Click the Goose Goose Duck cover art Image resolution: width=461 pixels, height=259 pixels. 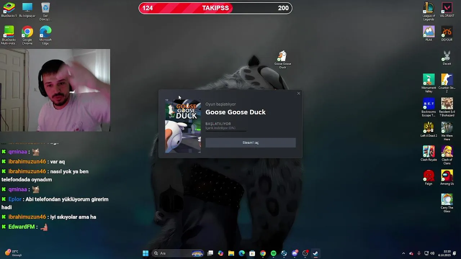click(183, 126)
